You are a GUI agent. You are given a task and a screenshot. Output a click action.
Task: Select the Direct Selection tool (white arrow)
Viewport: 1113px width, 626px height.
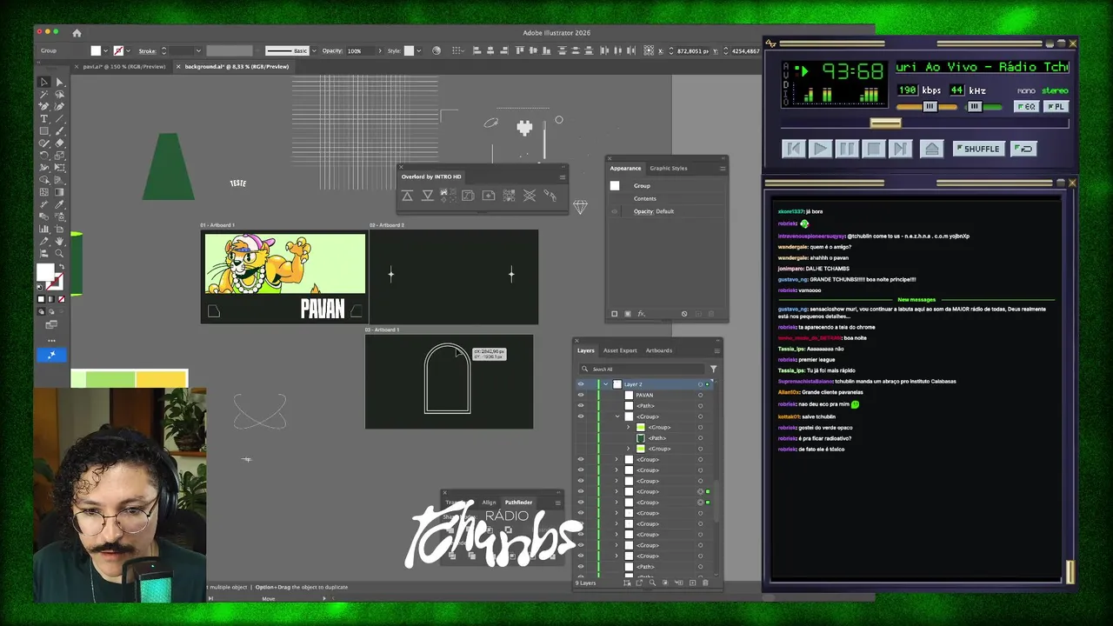(60, 82)
